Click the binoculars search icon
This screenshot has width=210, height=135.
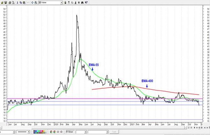pyautogui.click(x=82, y=2)
